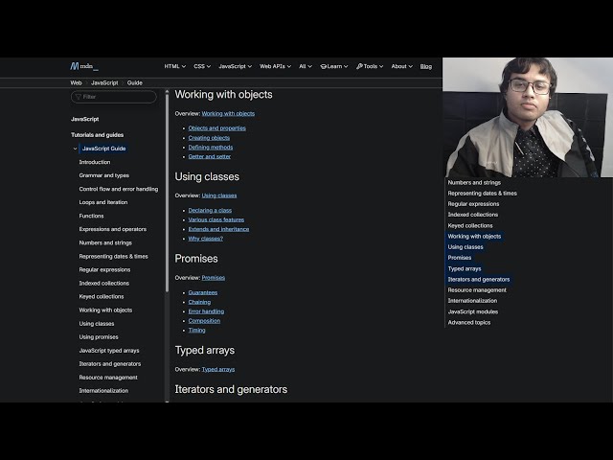Open Iterators and generators in left sidebar

110,364
